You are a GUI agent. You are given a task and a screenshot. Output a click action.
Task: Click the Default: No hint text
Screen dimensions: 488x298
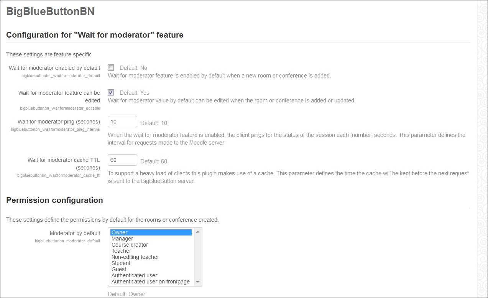[x=133, y=68]
